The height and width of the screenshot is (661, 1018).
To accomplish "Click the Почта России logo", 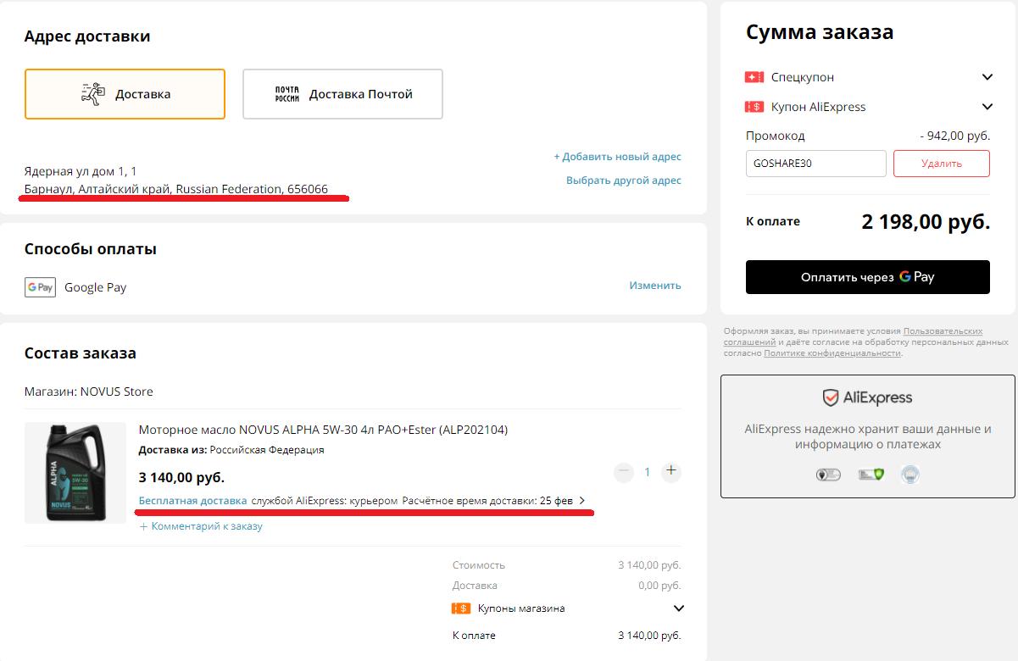I will (287, 94).
